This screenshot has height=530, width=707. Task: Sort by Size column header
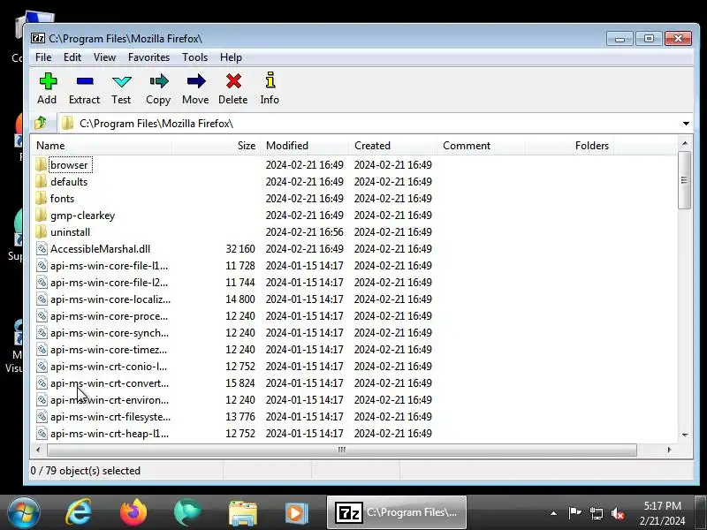pyautogui.click(x=216, y=146)
